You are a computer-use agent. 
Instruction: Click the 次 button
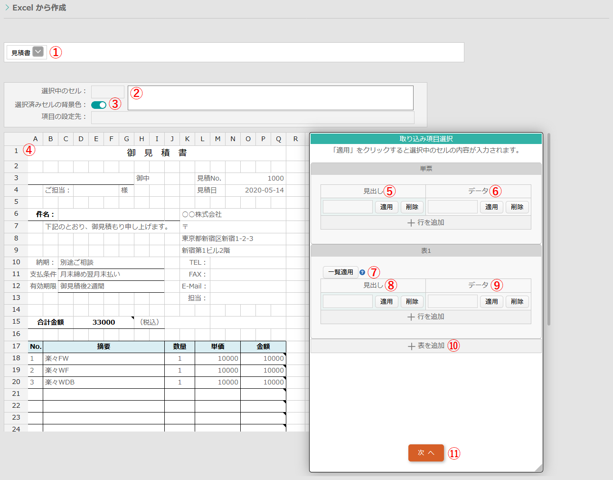pyautogui.click(x=426, y=453)
